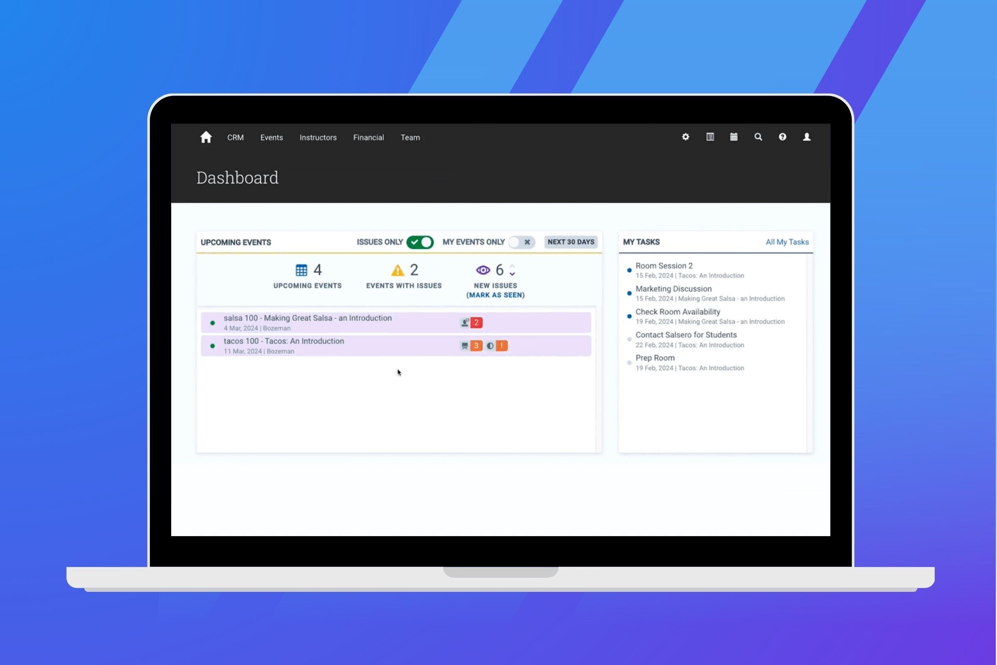Open the help question mark icon

point(782,137)
